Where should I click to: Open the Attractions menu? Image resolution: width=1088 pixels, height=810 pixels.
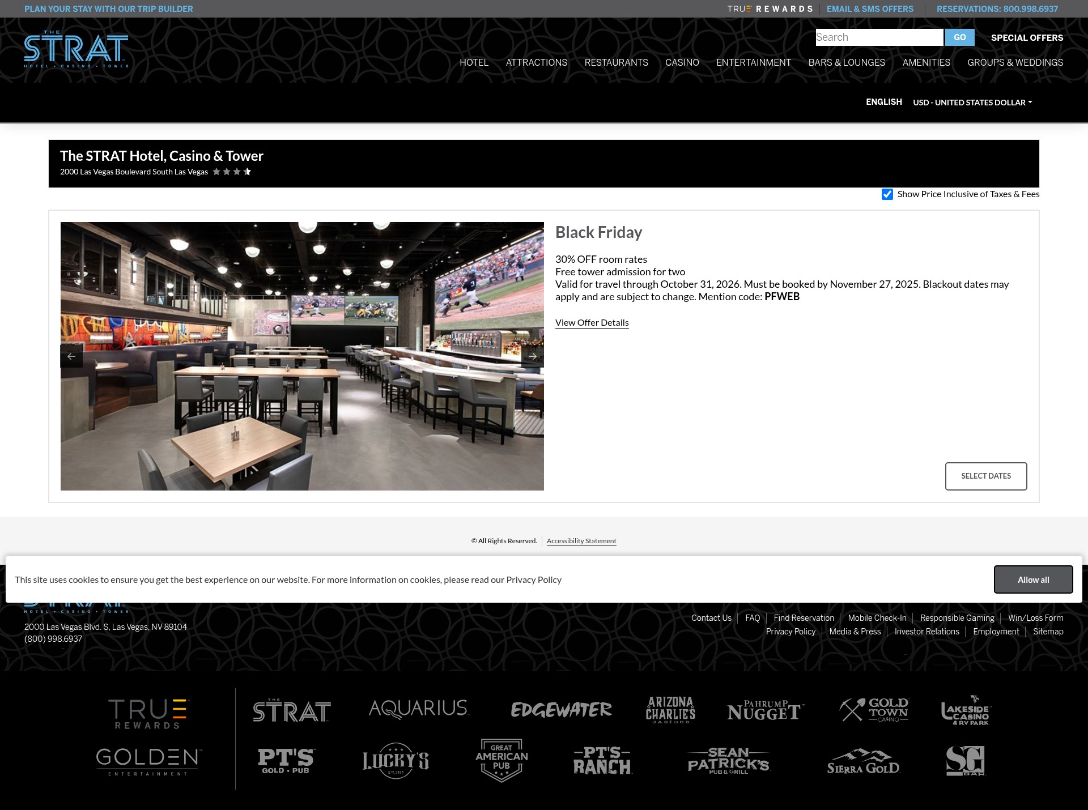537,62
